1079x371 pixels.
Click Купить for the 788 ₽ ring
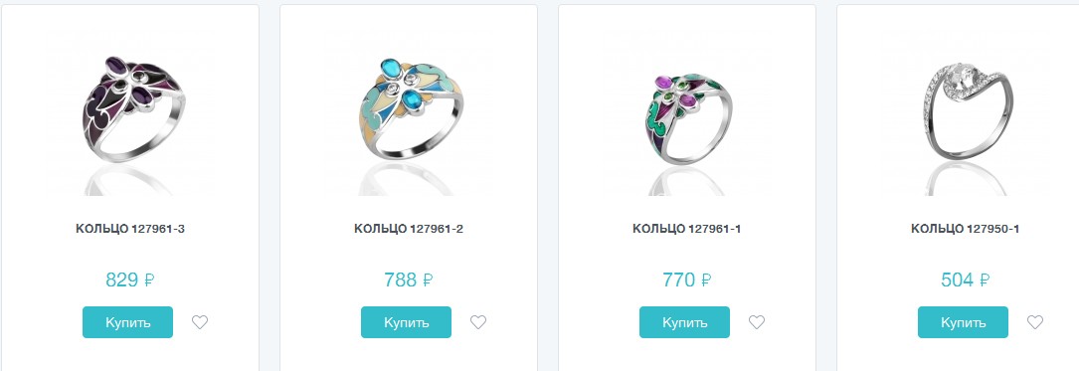(x=406, y=322)
